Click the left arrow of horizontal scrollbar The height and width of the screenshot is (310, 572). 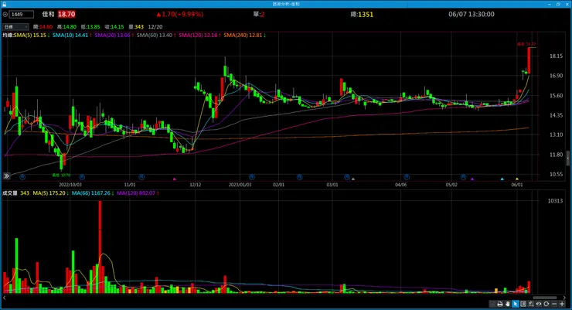5,298
